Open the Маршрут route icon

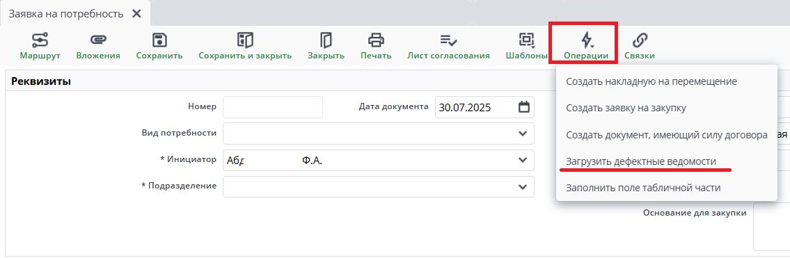40,40
